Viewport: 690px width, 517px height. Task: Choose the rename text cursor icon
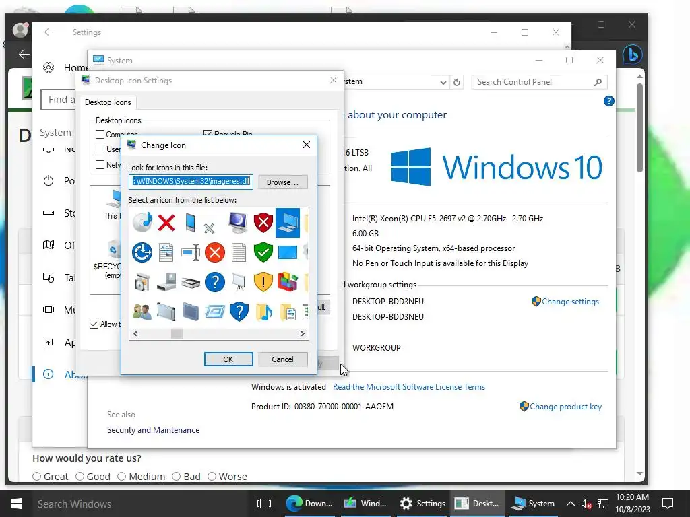coord(191,252)
